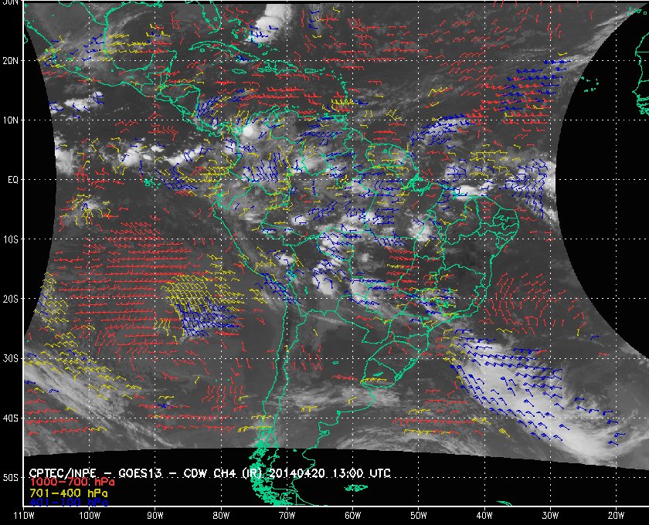Image resolution: width=649 pixels, height=525 pixels.
Task: Select the yellow 701-400 hPa legend entry
Action: click(68, 493)
